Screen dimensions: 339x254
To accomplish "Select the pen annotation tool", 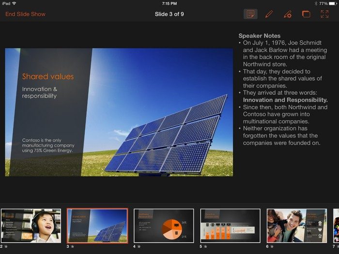I will click(x=269, y=14).
